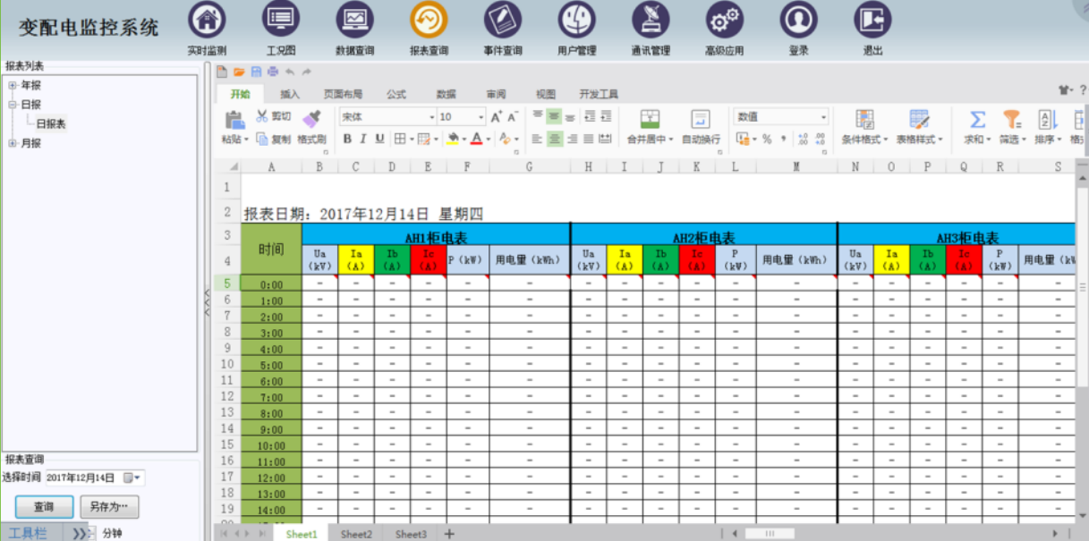This screenshot has width=1089, height=541.
Task: Switch to the Sheet2 tab
Action: (356, 534)
